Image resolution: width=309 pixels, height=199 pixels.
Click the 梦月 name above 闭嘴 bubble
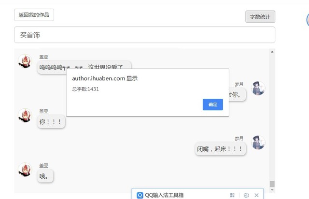coord(239,138)
